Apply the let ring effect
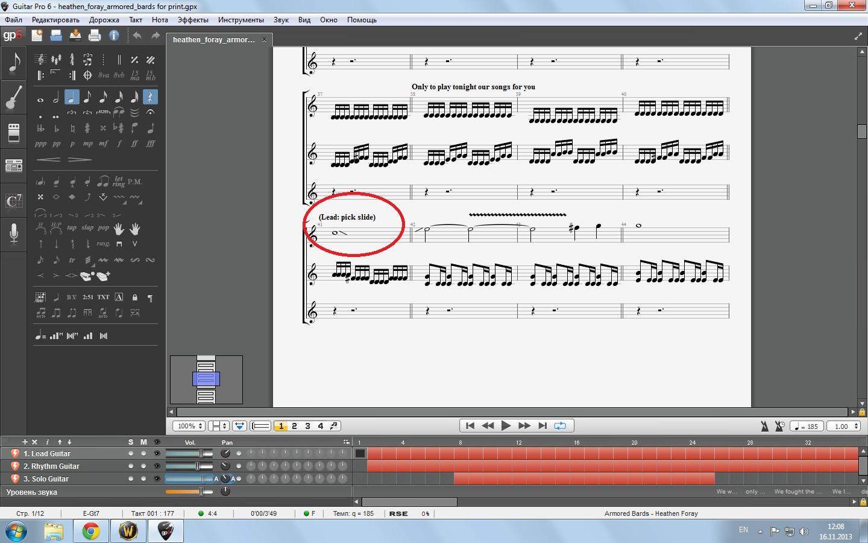Viewport: 868px width, 543px height. coord(118,181)
